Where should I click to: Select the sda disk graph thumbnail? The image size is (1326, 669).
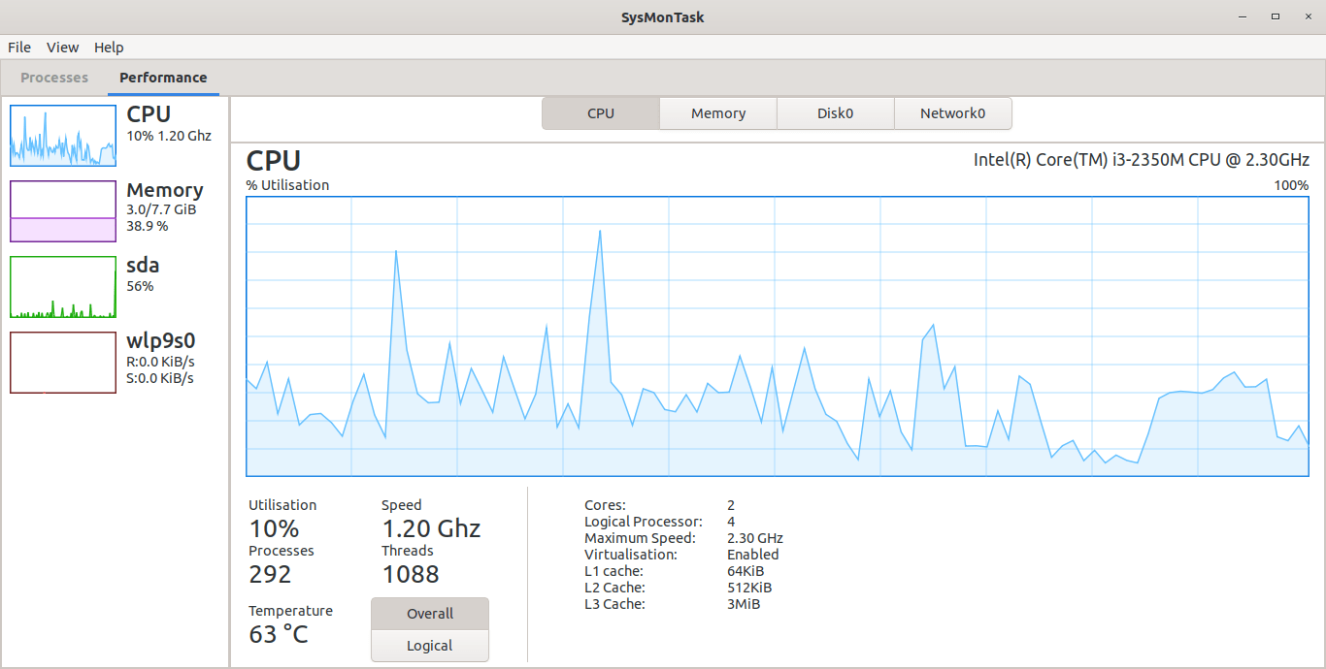coord(63,287)
